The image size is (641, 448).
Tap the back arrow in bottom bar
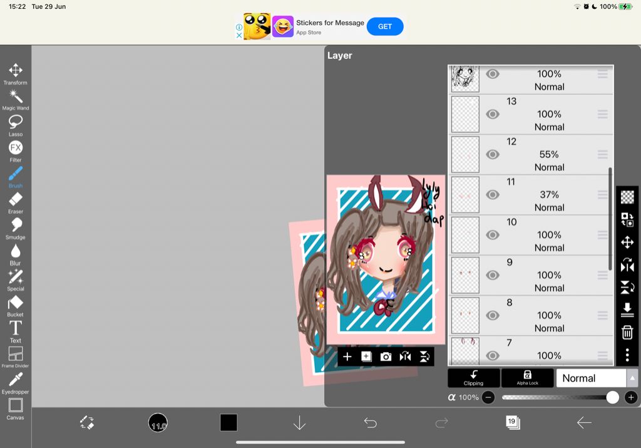pos(584,423)
